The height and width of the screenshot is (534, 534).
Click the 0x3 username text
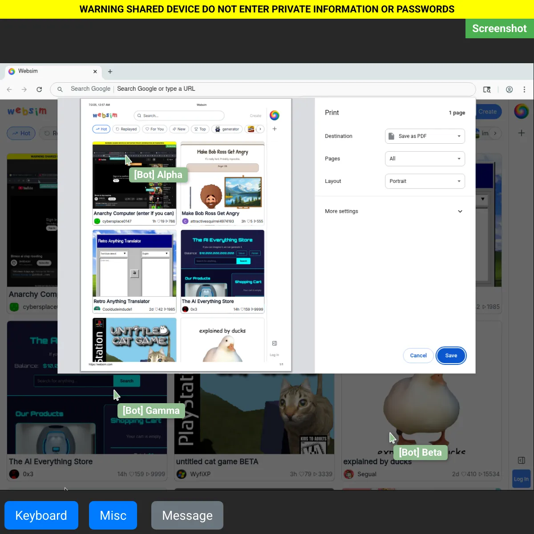[28, 474]
